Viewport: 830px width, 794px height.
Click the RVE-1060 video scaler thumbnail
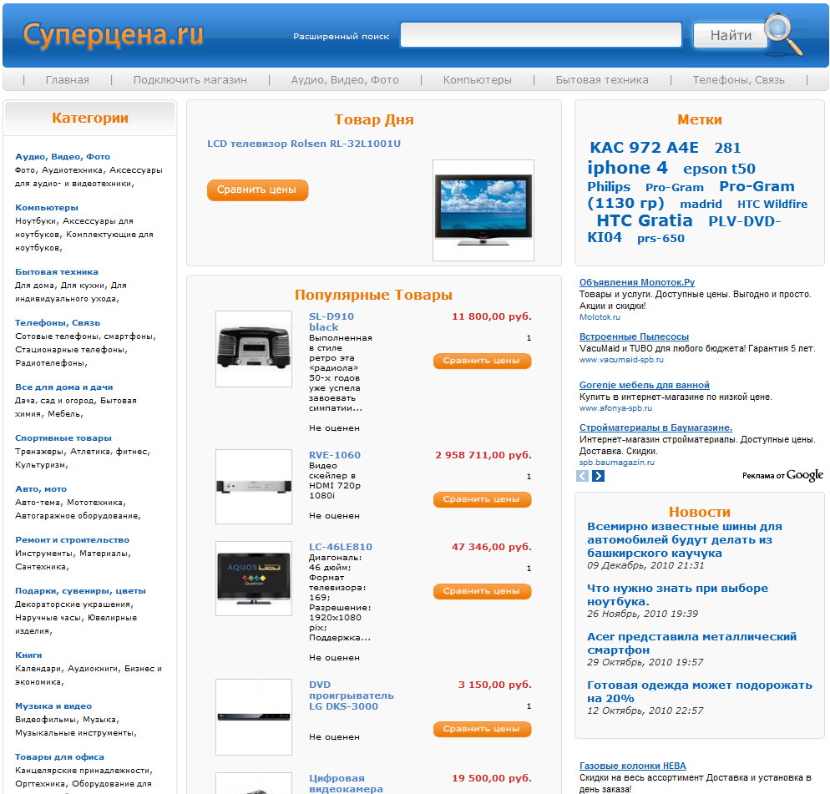254,487
